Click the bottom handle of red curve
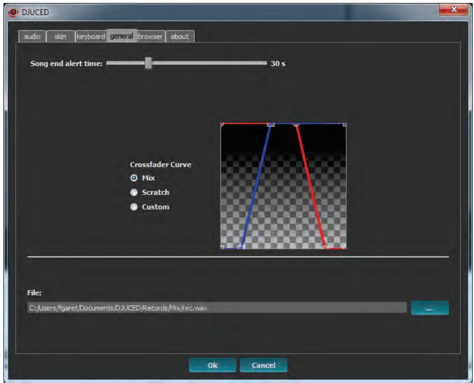Screen dimensions: 474x383 pyautogui.click(x=325, y=247)
